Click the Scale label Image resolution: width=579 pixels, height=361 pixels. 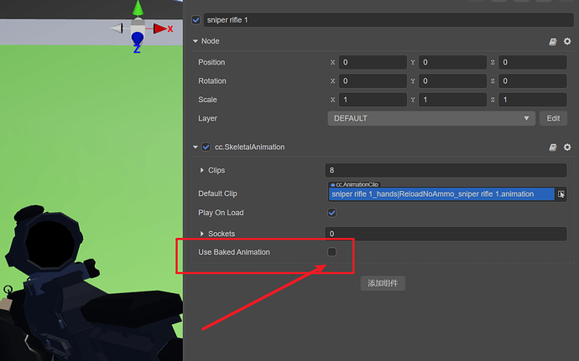[207, 100]
